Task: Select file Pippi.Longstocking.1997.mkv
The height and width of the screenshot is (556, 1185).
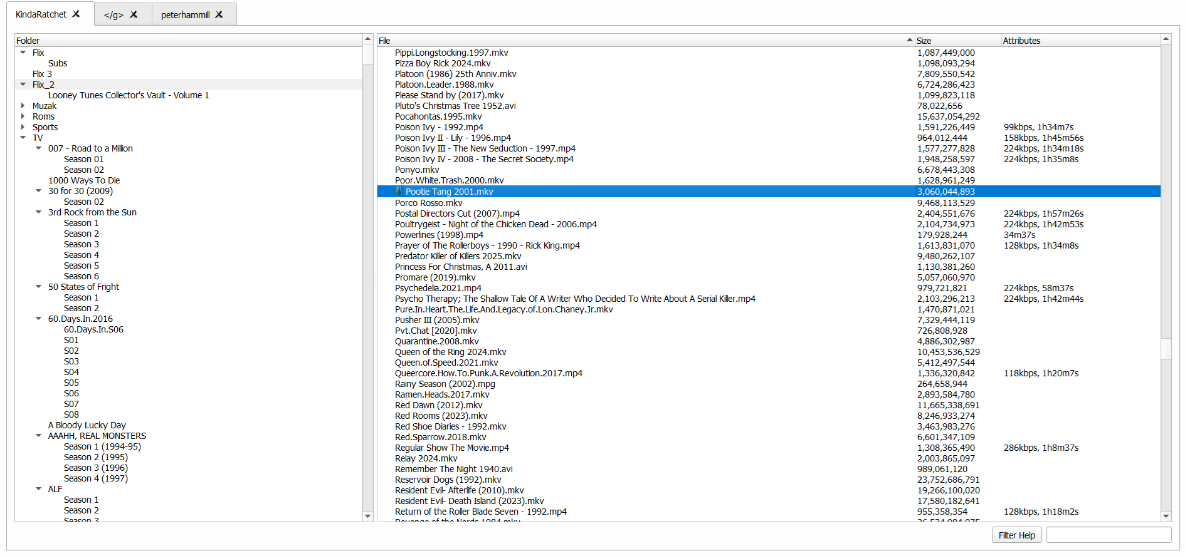Action: (x=451, y=53)
